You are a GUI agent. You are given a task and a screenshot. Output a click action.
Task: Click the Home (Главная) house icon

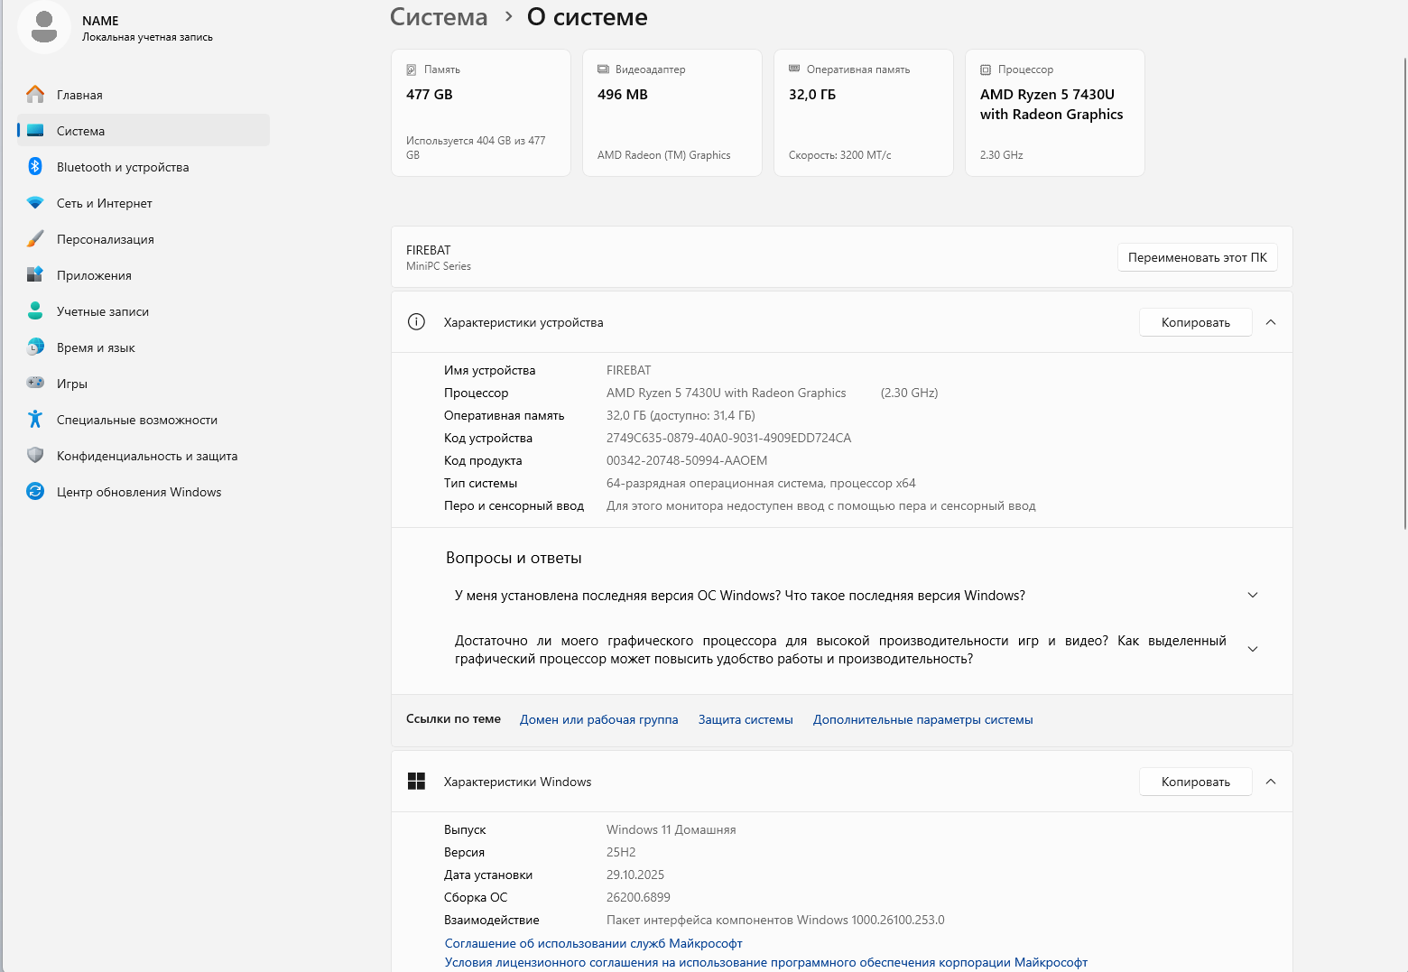(35, 95)
